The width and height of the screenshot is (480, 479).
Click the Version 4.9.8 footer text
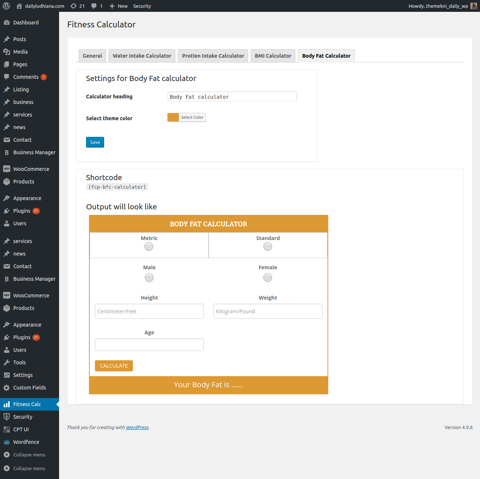[459, 427]
